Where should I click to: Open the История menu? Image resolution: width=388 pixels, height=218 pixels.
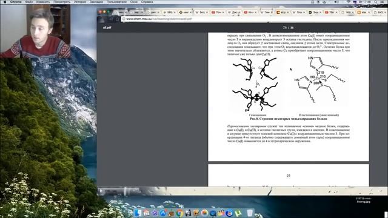click(x=80, y=2)
